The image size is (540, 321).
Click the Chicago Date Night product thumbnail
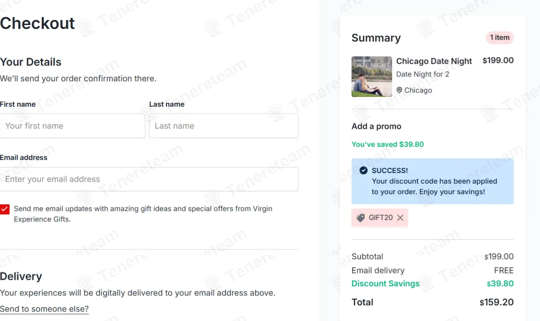(371, 77)
